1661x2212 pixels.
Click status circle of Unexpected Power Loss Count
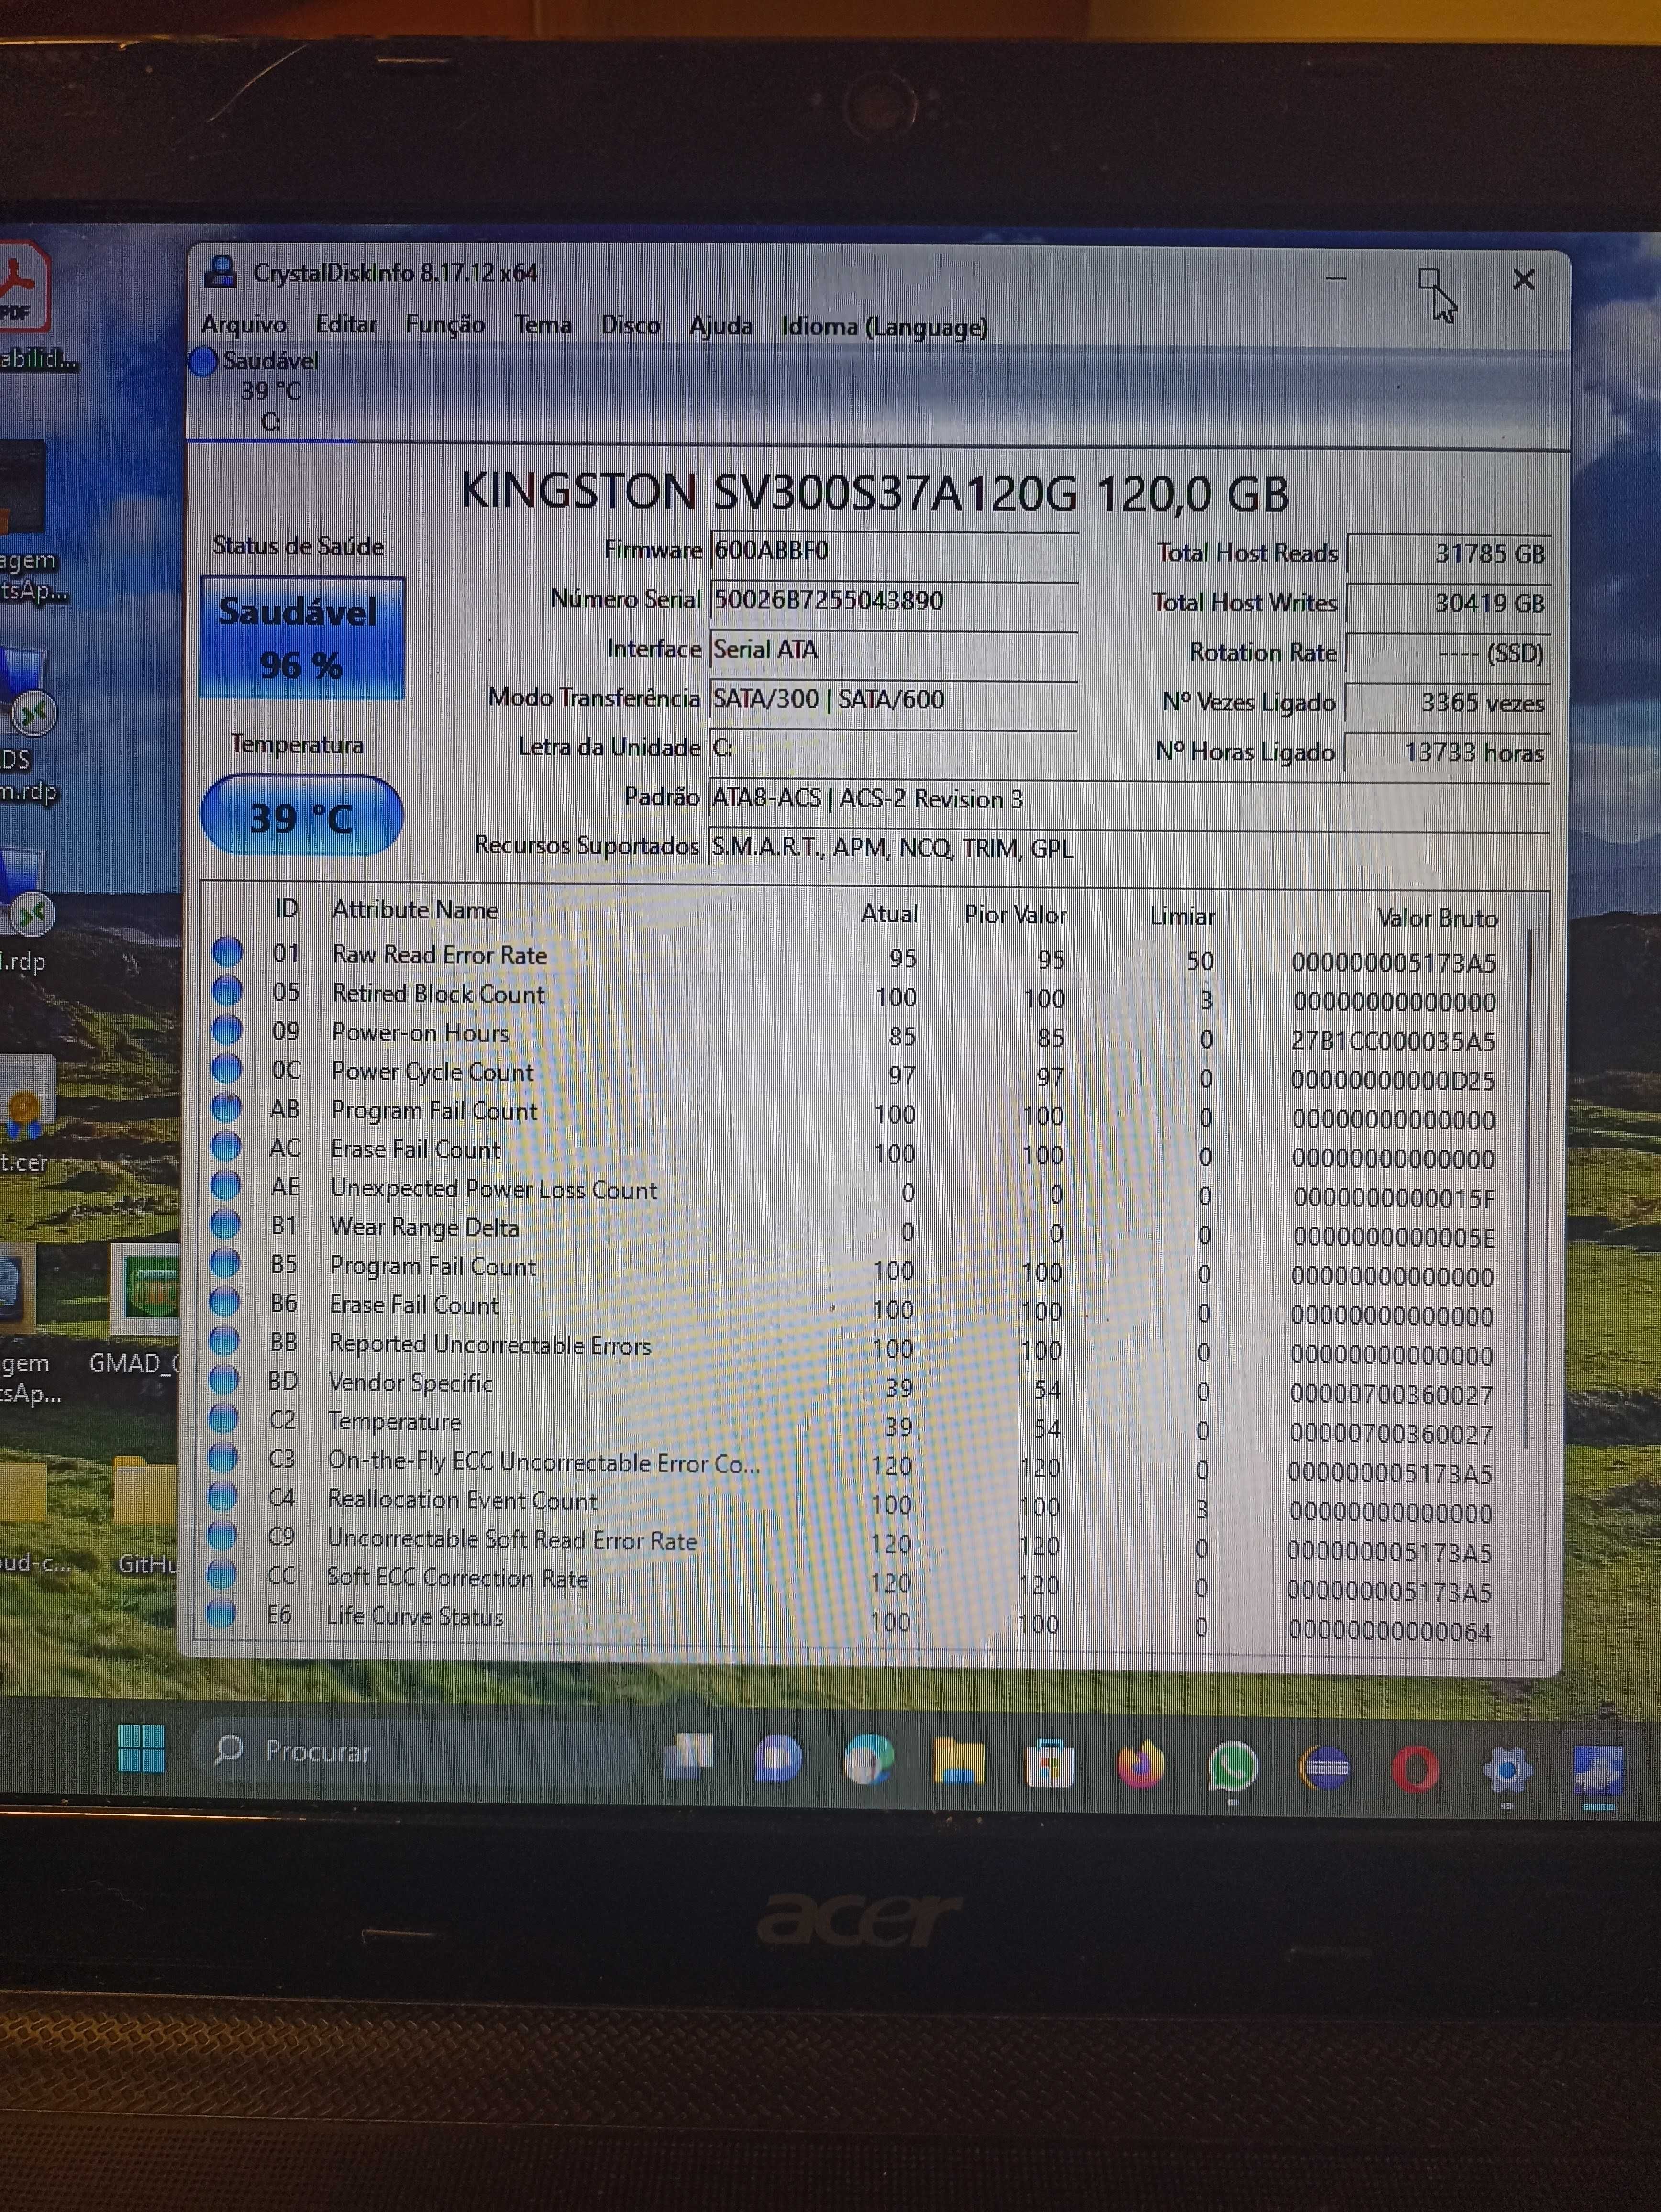pyautogui.click(x=226, y=1185)
